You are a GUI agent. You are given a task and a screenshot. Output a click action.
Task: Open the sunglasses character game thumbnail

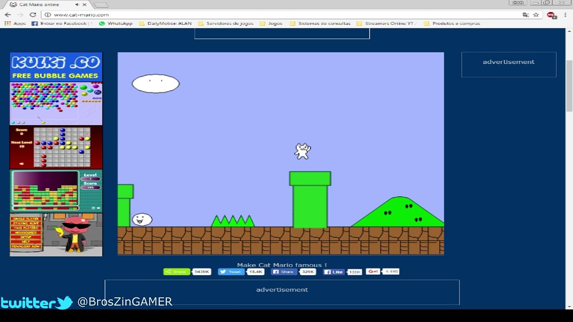[x=56, y=234]
